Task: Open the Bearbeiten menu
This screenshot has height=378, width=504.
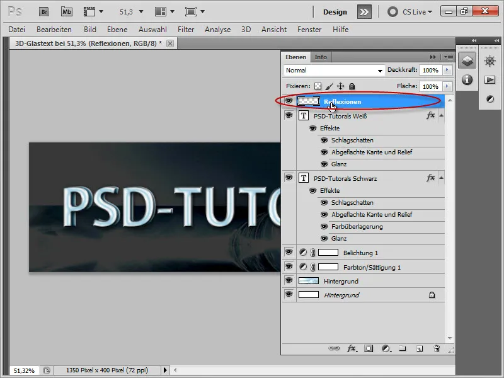Action: [x=54, y=30]
